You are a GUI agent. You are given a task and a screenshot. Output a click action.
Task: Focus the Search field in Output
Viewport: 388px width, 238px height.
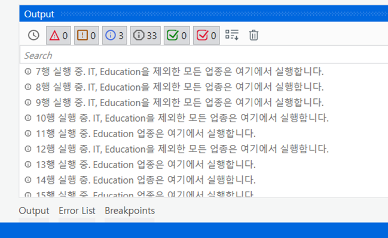click(204, 55)
